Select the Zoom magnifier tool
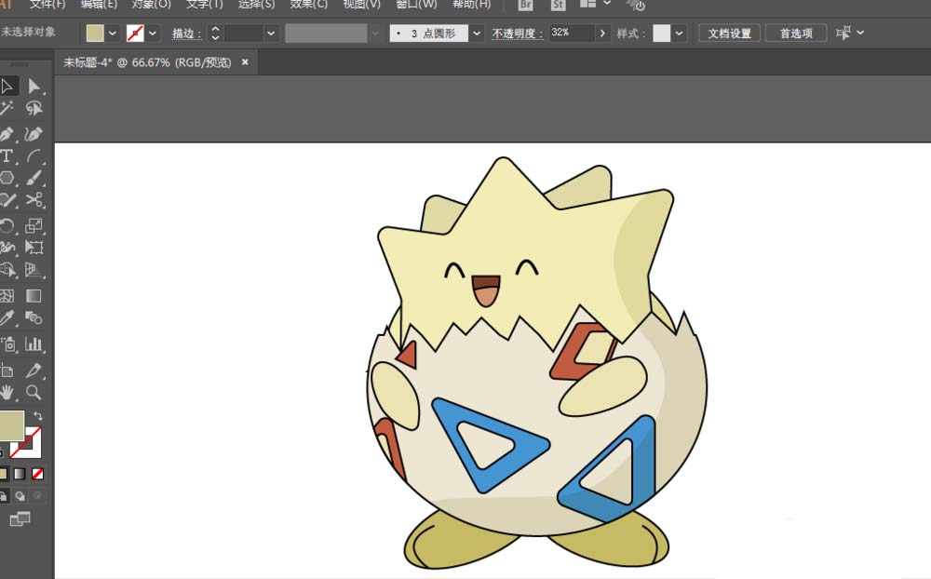Screen dimensions: 931x579 (34, 393)
